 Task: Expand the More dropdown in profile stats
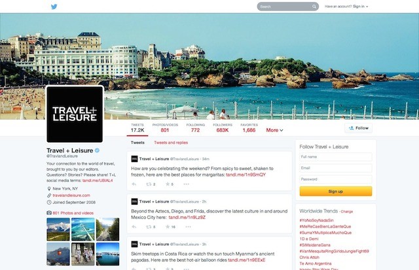(274, 130)
